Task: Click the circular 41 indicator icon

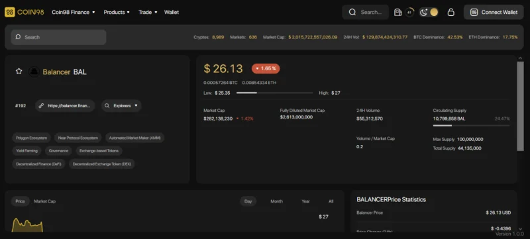Action: point(409,12)
